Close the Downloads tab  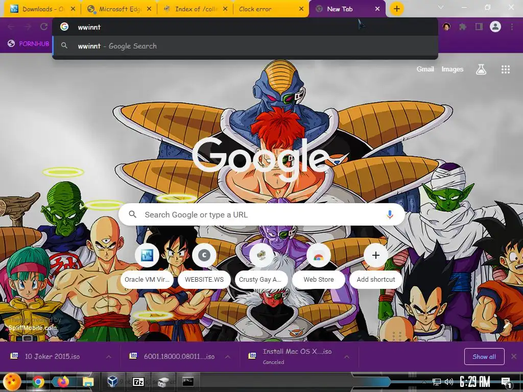[73, 9]
